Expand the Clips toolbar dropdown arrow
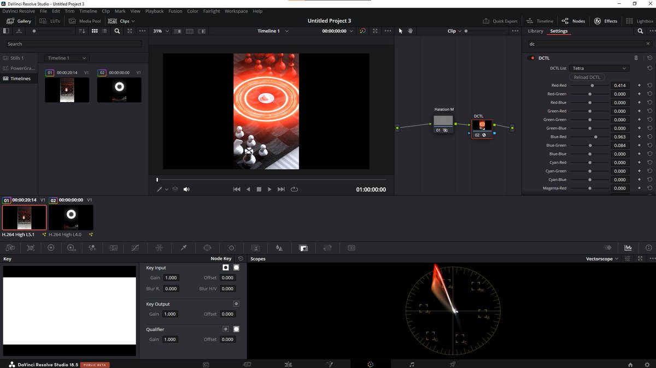This screenshot has width=656, height=368. pyautogui.click(x=133, y=21)
